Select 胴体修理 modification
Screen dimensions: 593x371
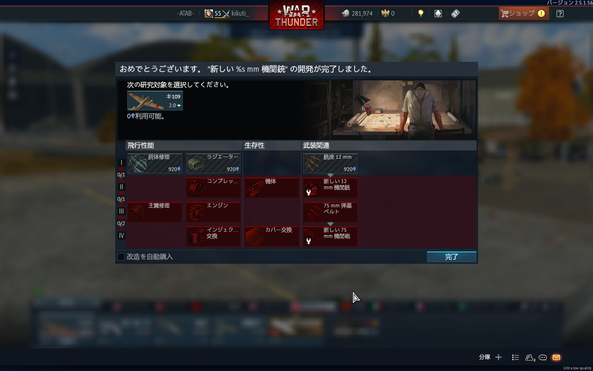point(155,163)
